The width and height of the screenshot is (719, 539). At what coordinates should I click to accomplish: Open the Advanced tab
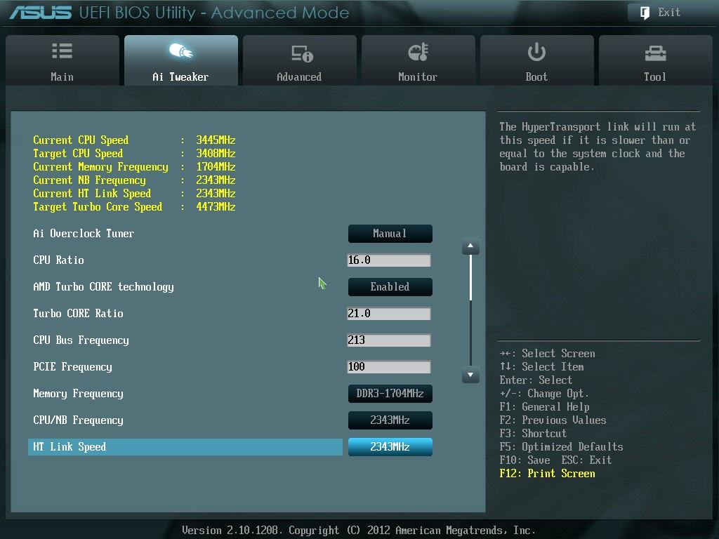[x=299, y=60]
